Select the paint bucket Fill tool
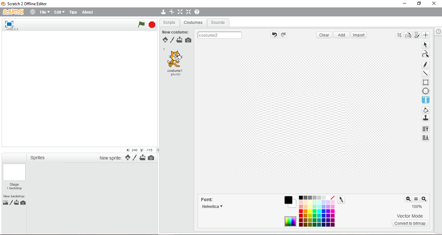442x235 pixels. tap(426, 110)
